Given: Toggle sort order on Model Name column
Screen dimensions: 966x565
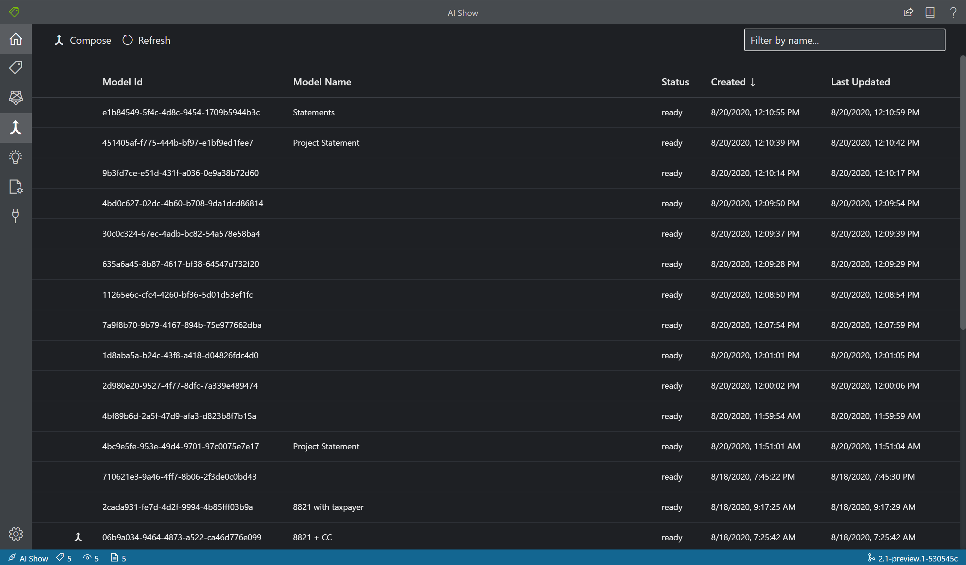Looking at the screenshot, I should pyautogui.click(x=322, y=81).
